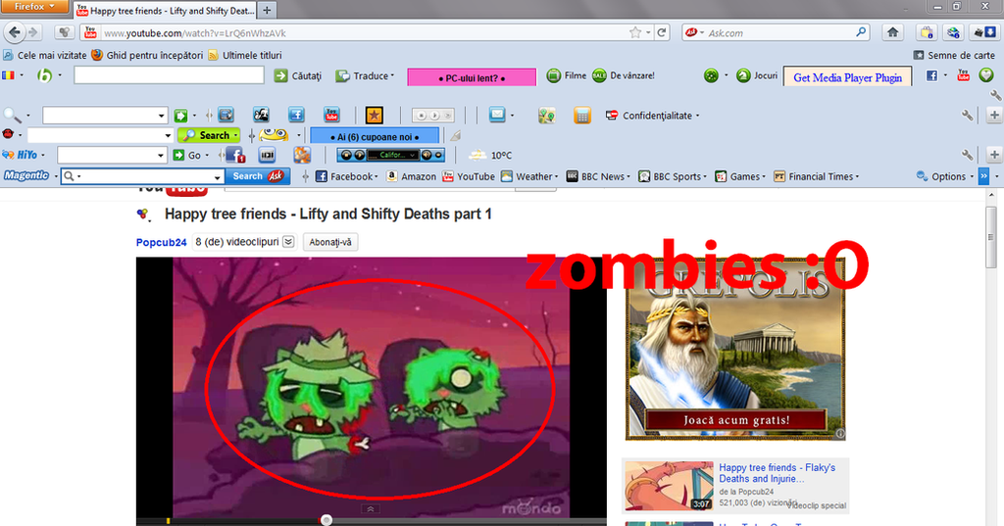This screenshot has height=526, width=1004.
Task: Click the plus button at the HiYo toolbar end
Action: [994, 155]
